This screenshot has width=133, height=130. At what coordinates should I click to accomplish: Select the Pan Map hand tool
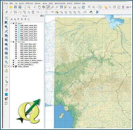point(39,7)
